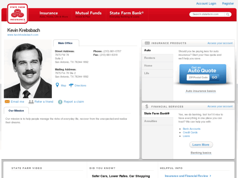Switch to the Annuities tab
Image resolution: width=238 pixels, height=178 pixels.
[x=157, y=121]
